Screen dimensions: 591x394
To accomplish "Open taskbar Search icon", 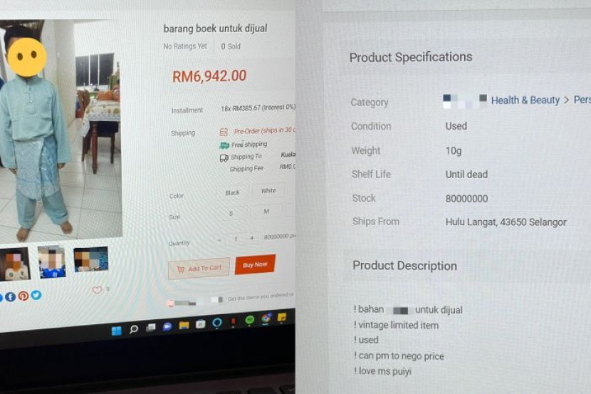I will tap(133, 329).
